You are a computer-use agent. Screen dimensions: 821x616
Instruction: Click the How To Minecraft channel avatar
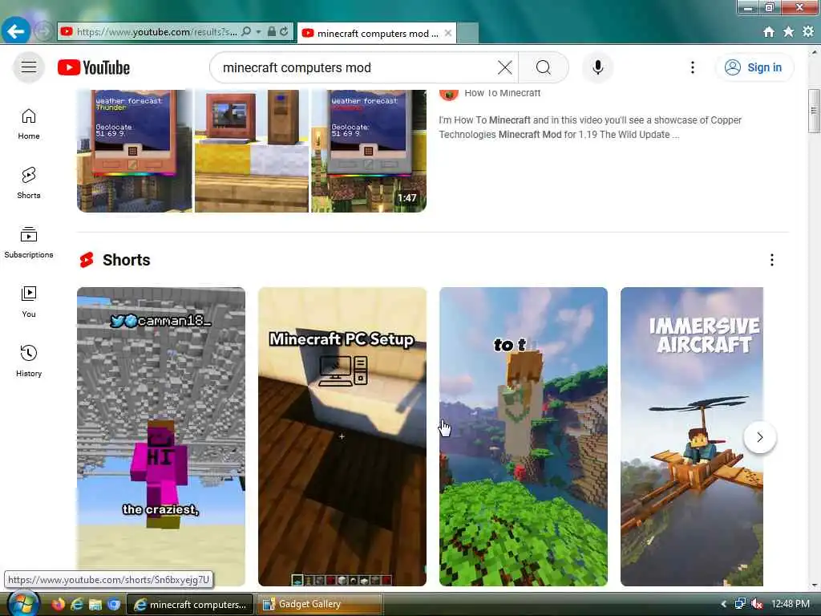tap(449, 95)
